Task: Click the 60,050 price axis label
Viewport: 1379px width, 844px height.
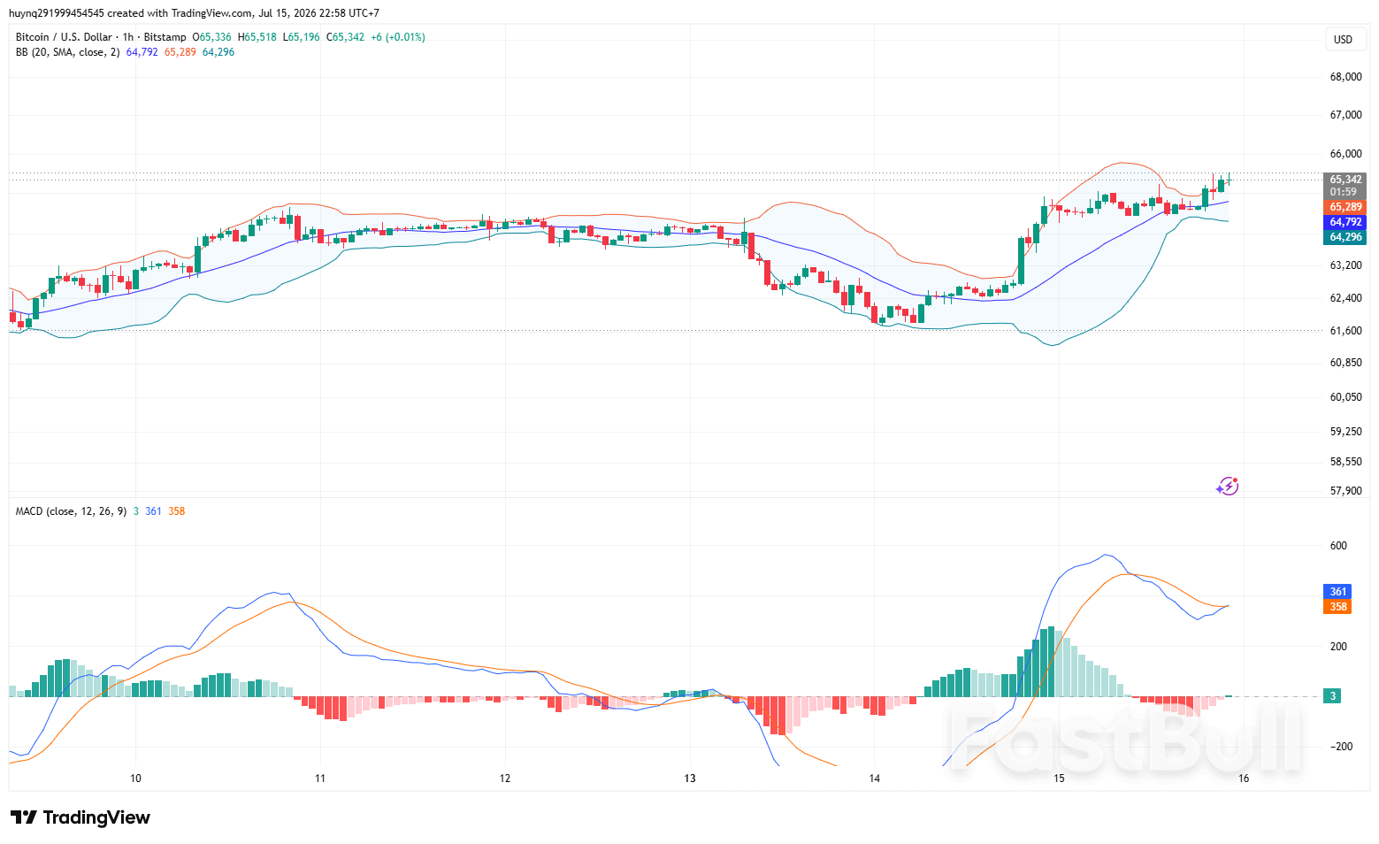Action: pos(1345,397)
